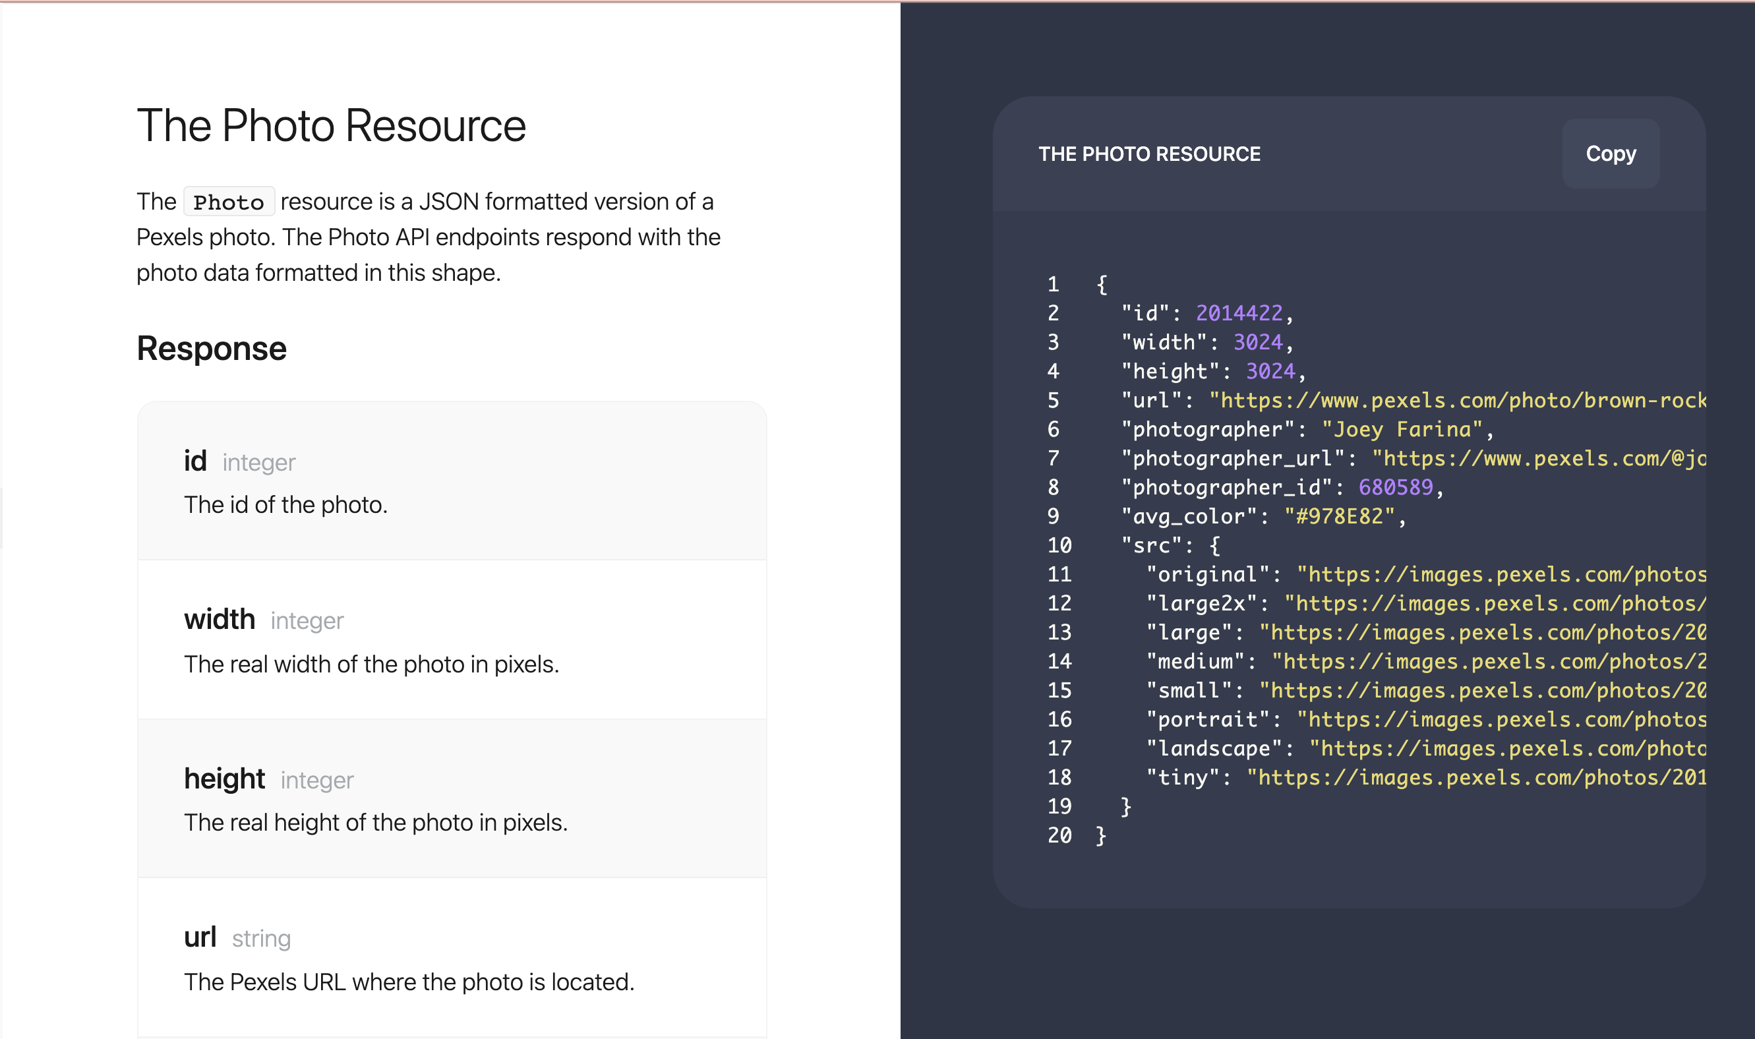Open the small image source link
The height and width of the screenshot is (1039, 1755).
(1484, 690)
